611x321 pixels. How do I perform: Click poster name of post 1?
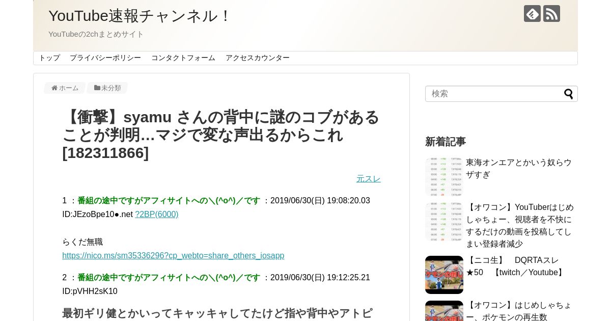pos(169,201)
